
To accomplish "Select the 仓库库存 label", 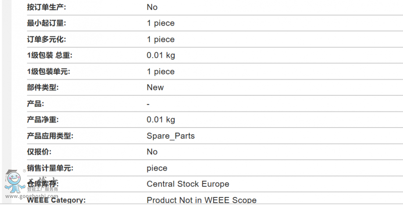I will click(43, 184).
